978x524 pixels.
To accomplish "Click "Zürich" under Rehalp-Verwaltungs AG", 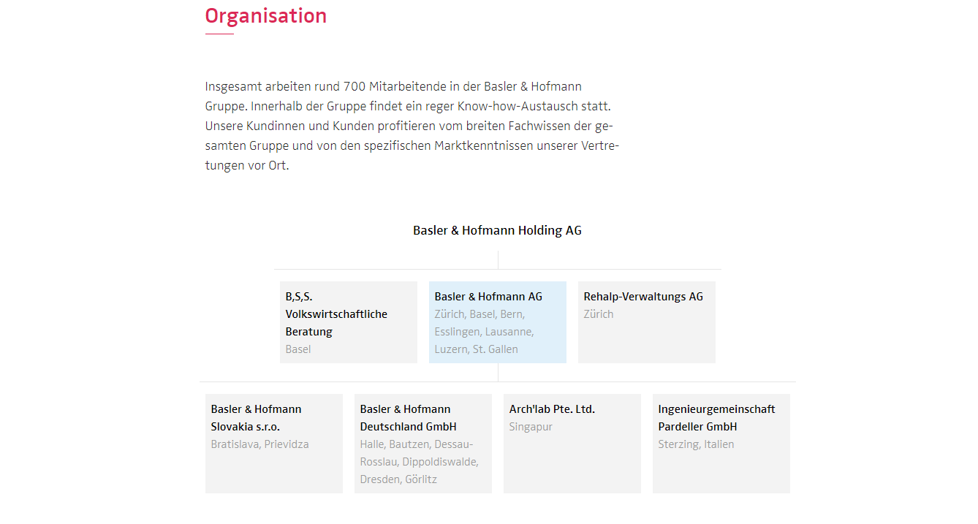I will click(x=599, y=314).
